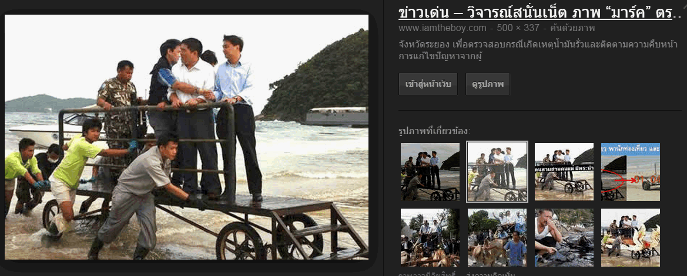Visit the www.iamtheboy.com source link
This screenshot has height=276, width=687.
442,28
